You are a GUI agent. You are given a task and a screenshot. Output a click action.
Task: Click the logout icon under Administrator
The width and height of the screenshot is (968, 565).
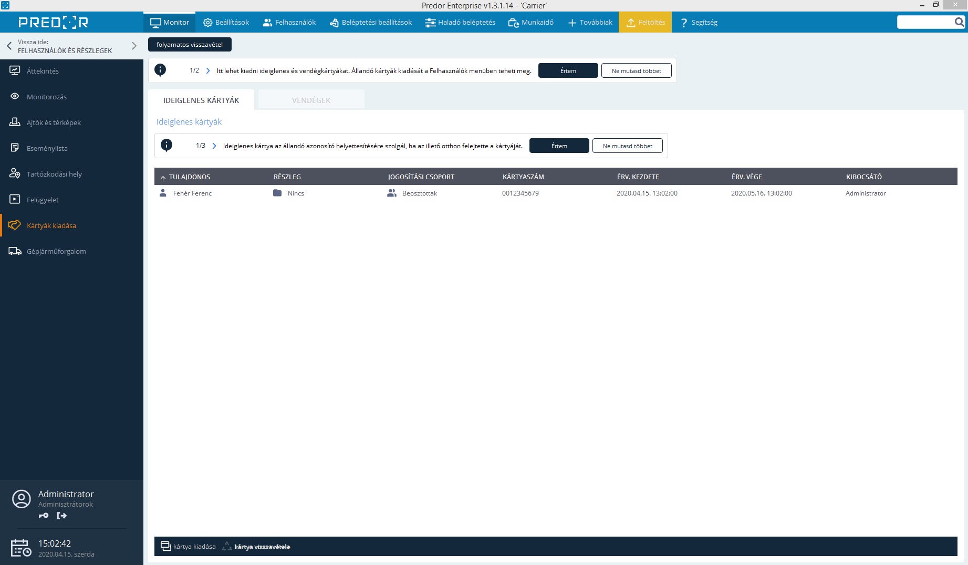tap(62, 516)
